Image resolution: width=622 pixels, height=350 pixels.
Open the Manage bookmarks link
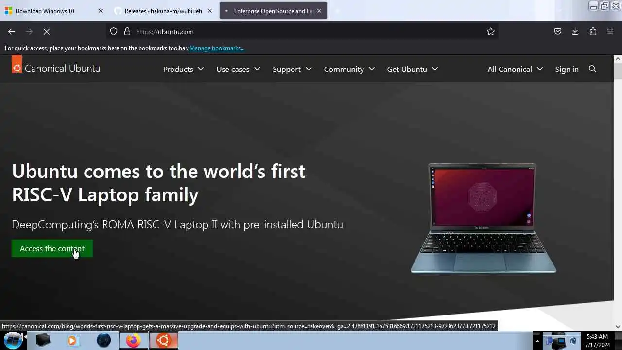(x=217, y=48)
